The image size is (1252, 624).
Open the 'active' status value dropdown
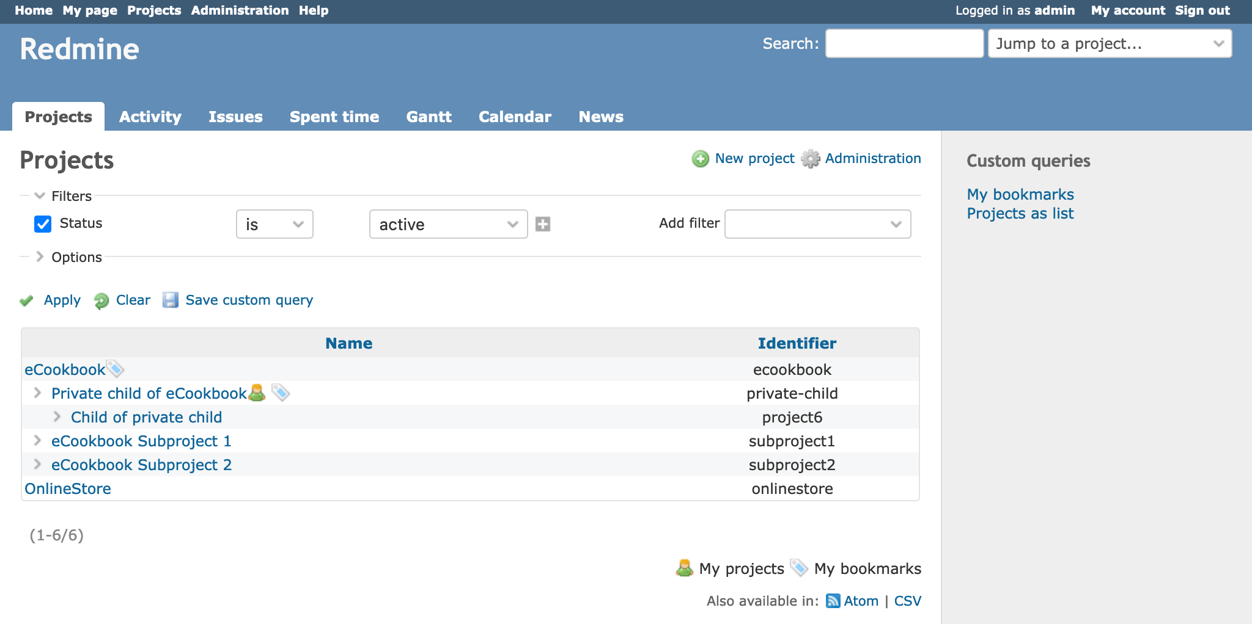point(448,224)
